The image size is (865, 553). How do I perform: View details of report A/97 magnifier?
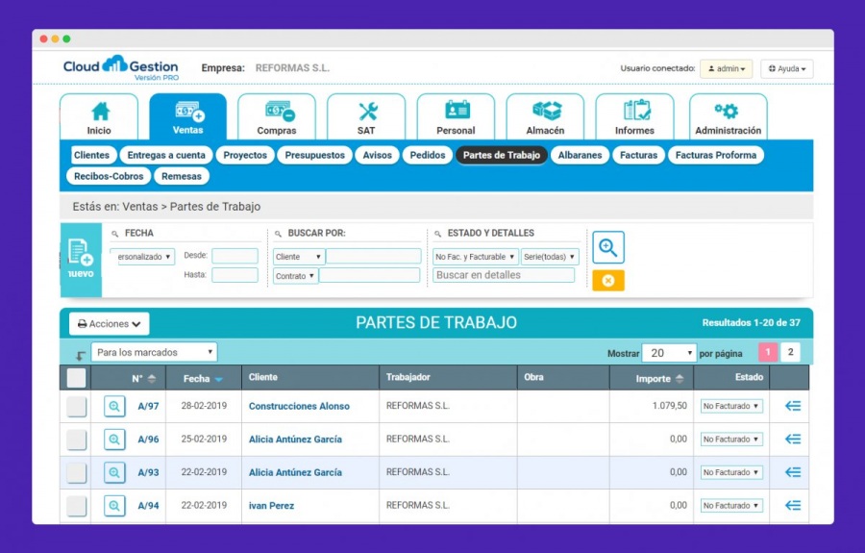(x=114, y=407)
